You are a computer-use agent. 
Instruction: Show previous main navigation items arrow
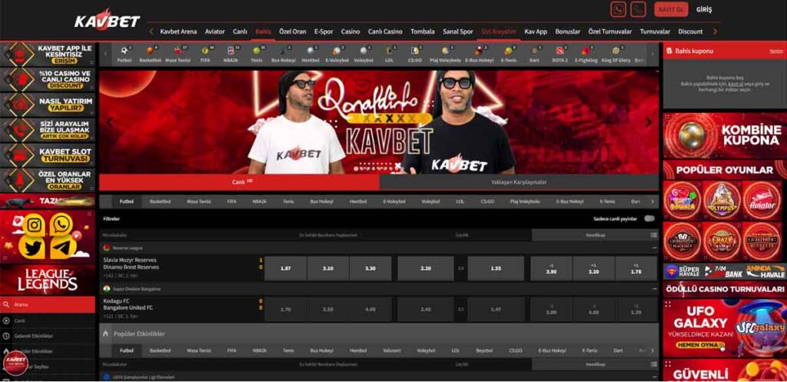coord(151,31)
